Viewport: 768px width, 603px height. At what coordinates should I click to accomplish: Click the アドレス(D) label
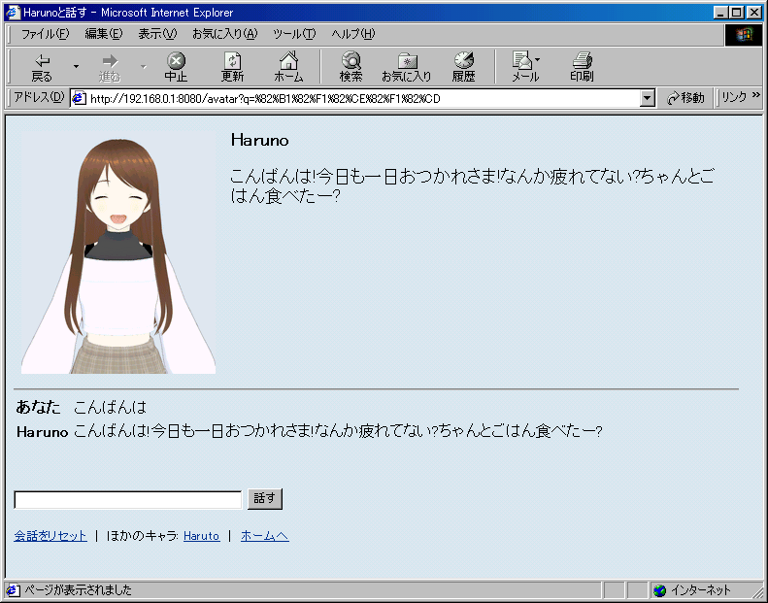tap(39, 97)
